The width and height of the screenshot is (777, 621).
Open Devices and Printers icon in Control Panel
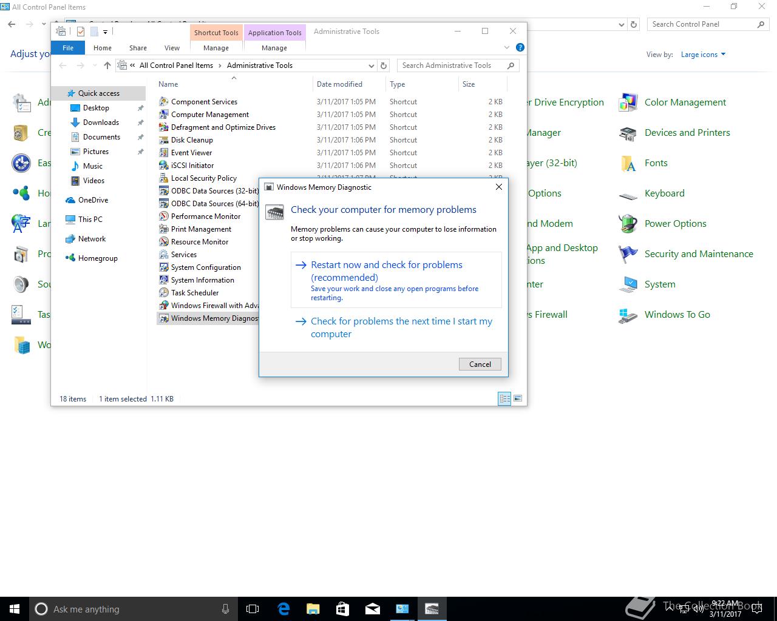[628, 133]
